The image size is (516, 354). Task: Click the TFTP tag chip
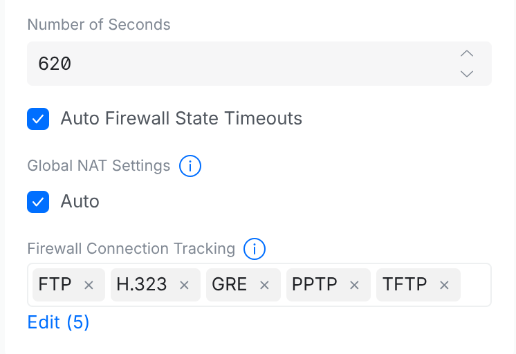405,285
